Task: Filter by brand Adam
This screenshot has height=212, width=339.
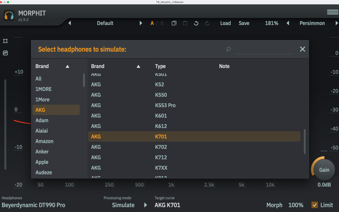Action: click(56, 120)
